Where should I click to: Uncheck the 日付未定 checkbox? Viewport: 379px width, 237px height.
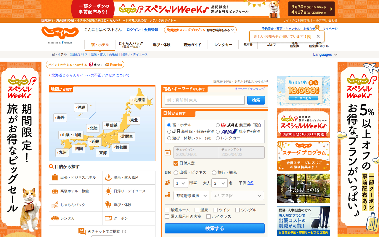pyautogui.click(x=176, y=163)
